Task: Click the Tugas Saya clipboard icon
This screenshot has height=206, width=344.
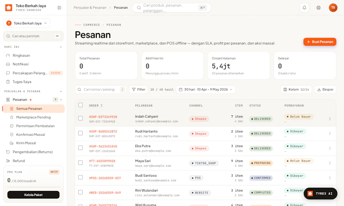Action: tap(8, 82)
